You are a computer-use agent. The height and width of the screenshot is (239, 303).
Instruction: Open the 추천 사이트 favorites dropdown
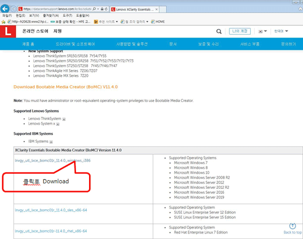click(106, 21)
